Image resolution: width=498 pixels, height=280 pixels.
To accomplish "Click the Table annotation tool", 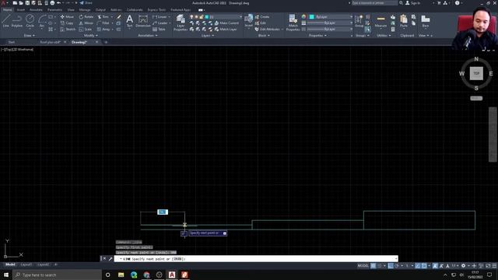I will (x=159, y=30).
